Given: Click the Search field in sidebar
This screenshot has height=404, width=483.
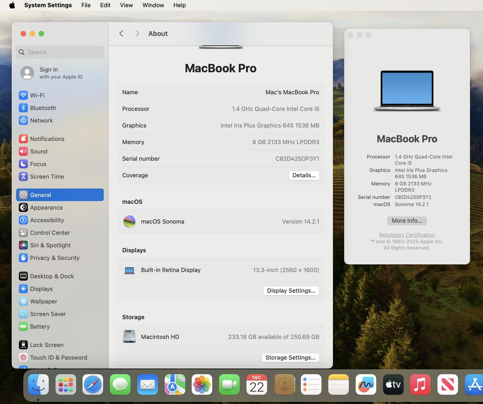Looking at the screenshot, I should 60,52.
